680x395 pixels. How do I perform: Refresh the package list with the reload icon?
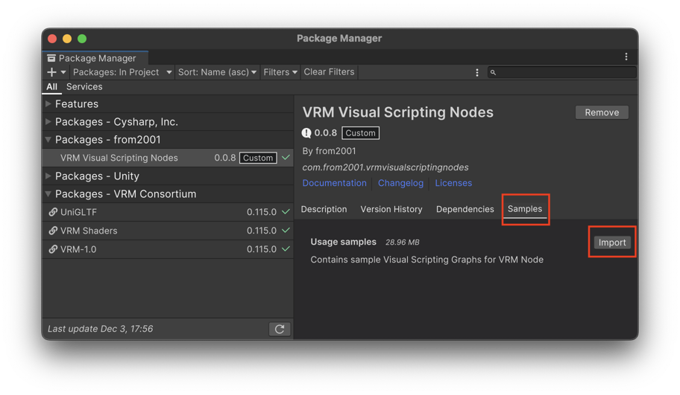[x=280, y=330]
